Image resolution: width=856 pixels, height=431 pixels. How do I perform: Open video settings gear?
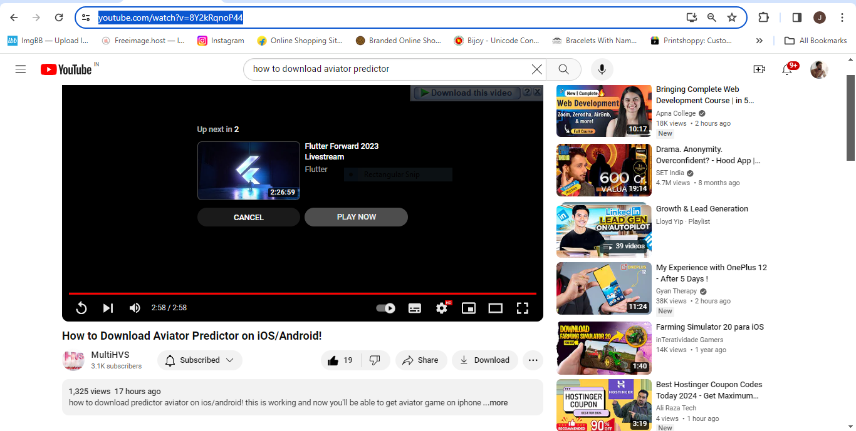point(442,307)
